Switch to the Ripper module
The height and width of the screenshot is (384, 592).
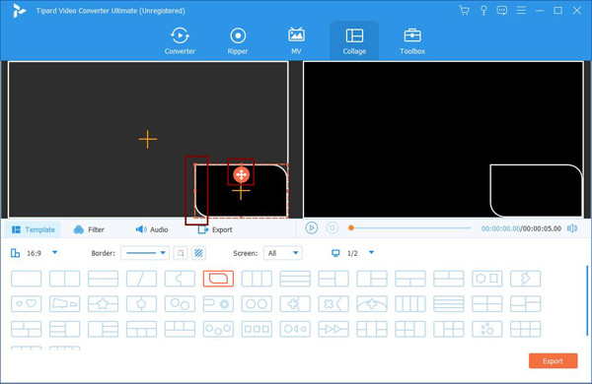click(238, 41)
